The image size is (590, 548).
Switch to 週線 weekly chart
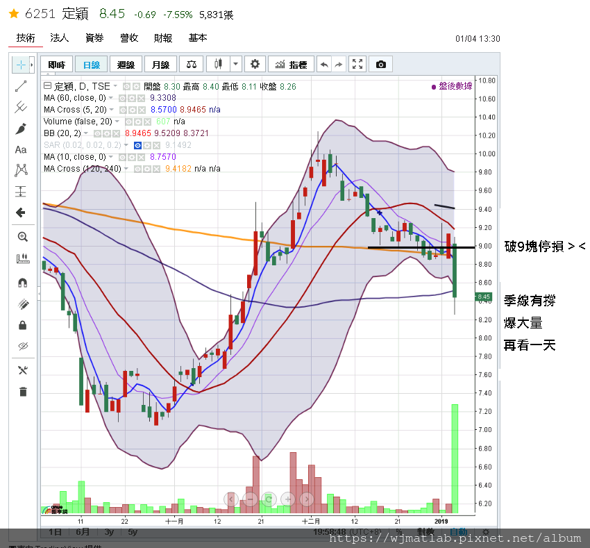point(126,65)
